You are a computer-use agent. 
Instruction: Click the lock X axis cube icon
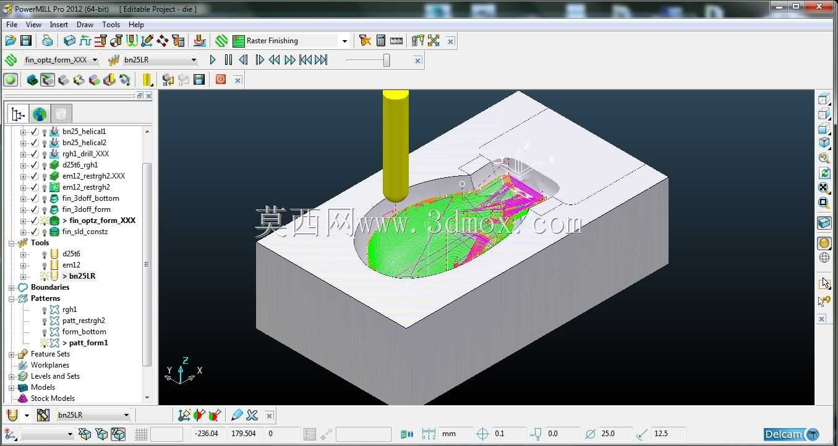(x=85, y=434)
